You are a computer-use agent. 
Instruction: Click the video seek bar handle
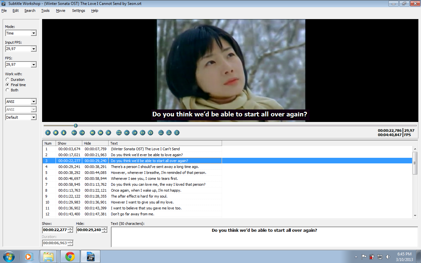coord(76,125)
